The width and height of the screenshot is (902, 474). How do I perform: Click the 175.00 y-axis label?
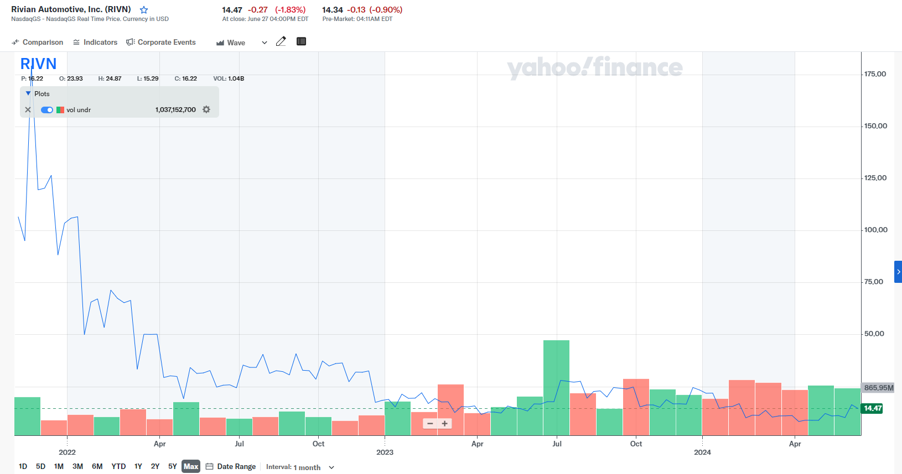(x=875, y=74)
